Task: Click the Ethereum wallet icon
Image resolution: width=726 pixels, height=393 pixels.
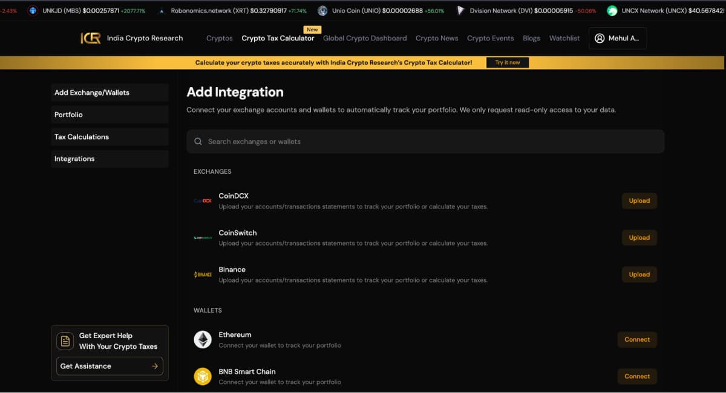Action: click(203, 340)
